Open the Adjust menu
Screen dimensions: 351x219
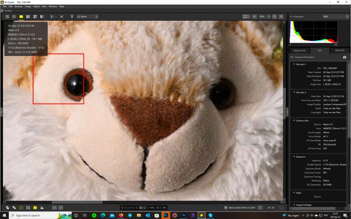coord(36,6)
